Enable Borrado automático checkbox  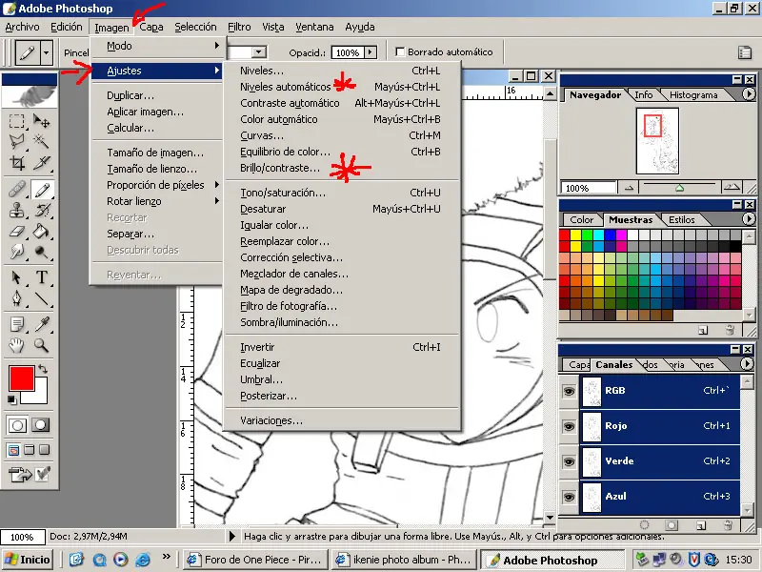400,51
